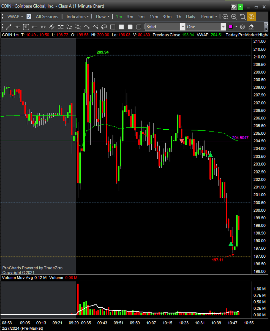
Task: Click the magenta color swatch
Action: [x=231, y=26]
